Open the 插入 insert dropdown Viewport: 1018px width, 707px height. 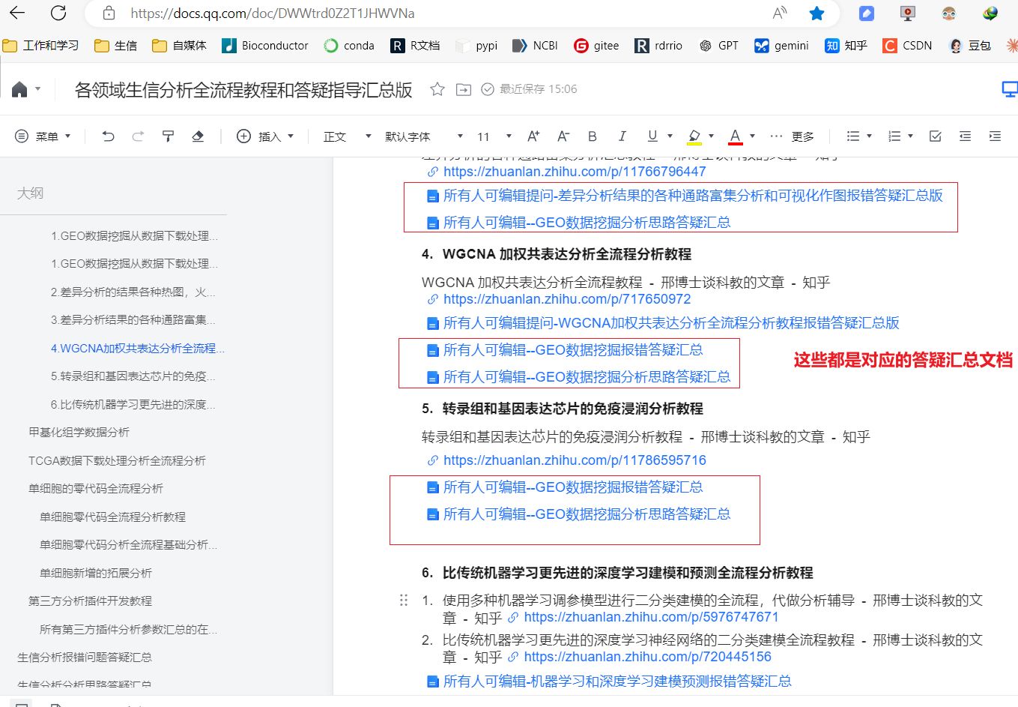click(x=265, y=136)
